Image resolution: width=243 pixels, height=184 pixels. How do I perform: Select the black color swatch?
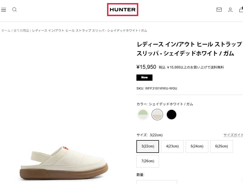tap(171, 115)
